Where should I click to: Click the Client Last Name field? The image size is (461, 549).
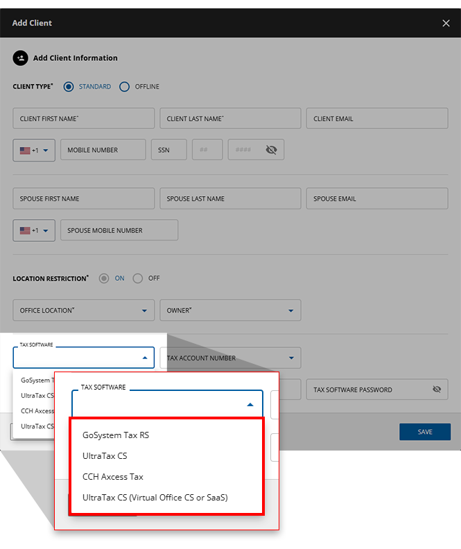click(x=230, y=119)
